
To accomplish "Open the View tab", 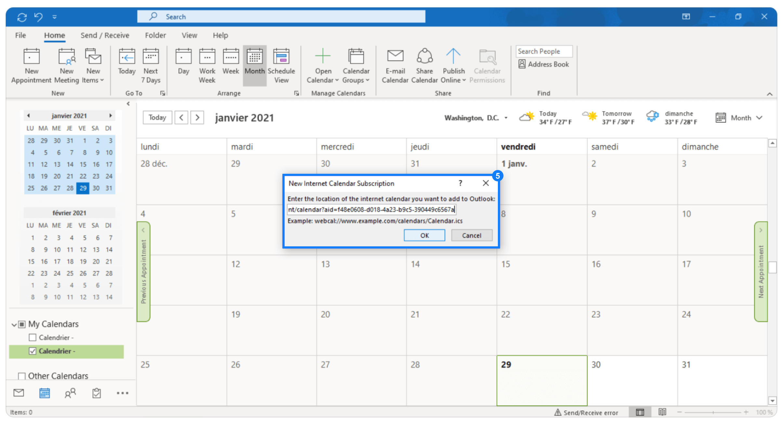I will tap(189, 35).
